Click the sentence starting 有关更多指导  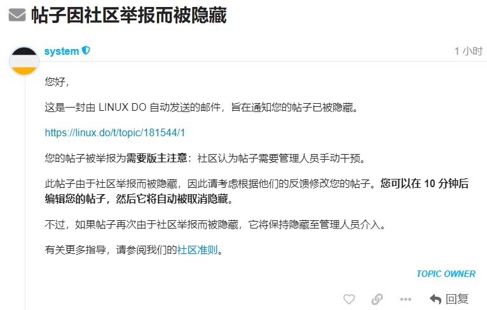coord(134,250)
